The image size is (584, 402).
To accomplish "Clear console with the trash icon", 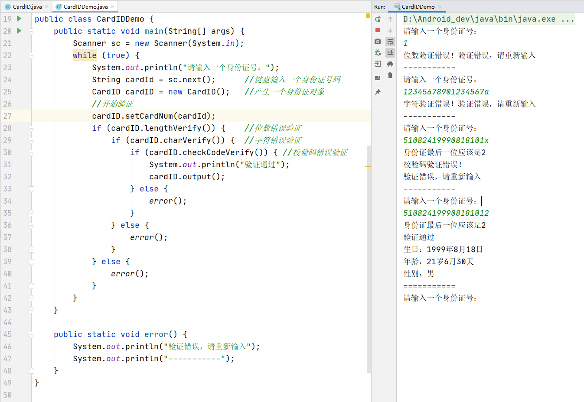I will tap(390, 75).
